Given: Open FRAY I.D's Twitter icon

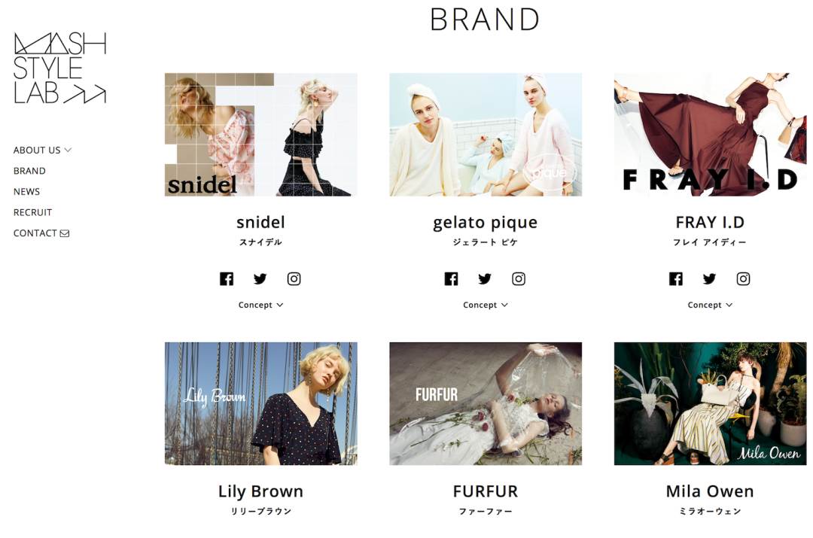Looking at the screenshot, I should click(x=709, y=279).
